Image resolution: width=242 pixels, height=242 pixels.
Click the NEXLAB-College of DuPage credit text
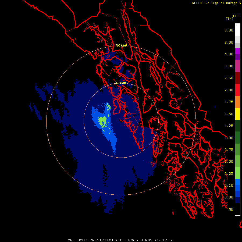(216, 3)
